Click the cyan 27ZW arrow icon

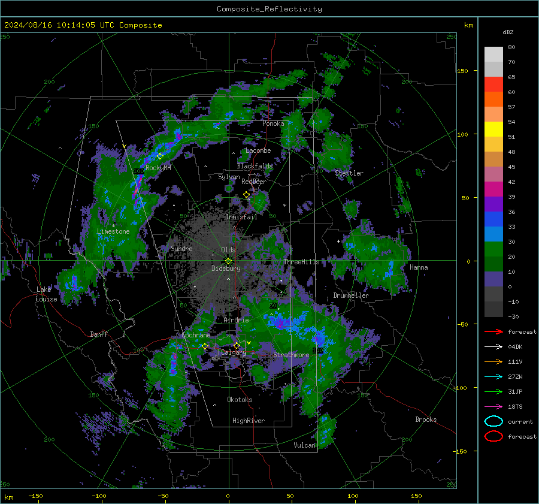[x=493, y=377]
